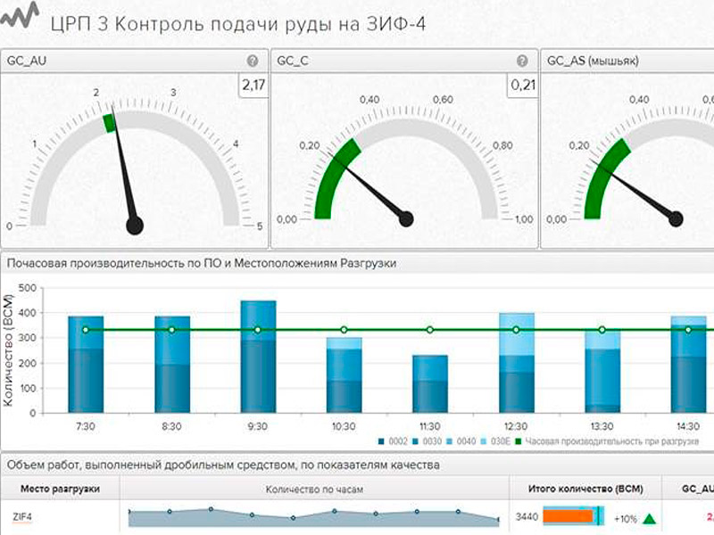Sort by Итого количество (BCM) column header
The image size is (714, 535).
coord(585,489)
